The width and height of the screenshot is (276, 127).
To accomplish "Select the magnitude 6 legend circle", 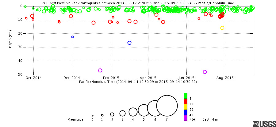I will pyautogui.click(x=155, y=108).
